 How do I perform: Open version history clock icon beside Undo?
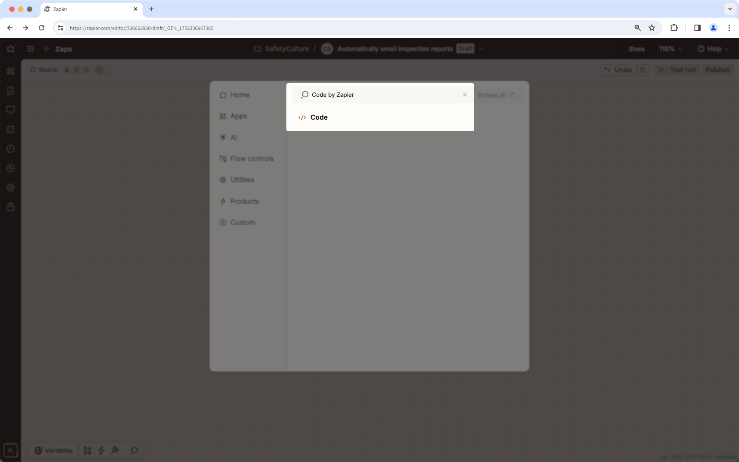(x=643, y=70)
